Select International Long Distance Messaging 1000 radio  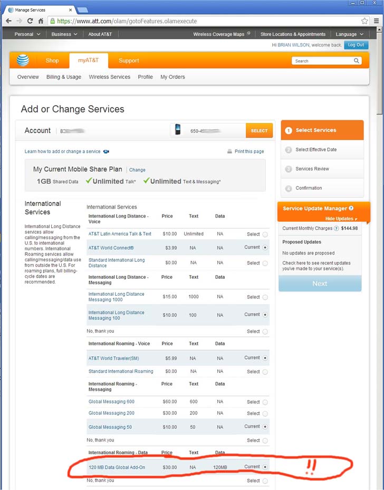(x=265, y=297)
